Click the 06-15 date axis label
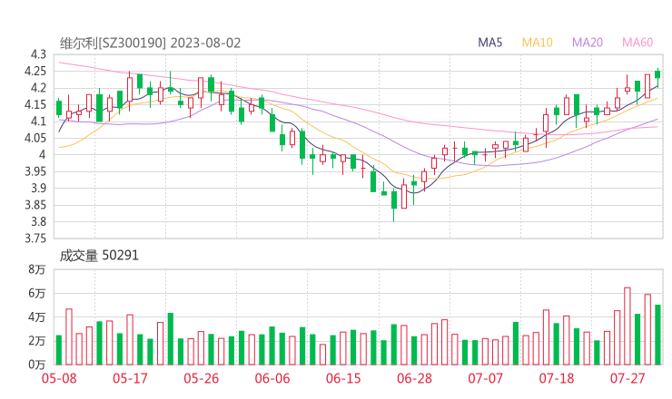 pos(343,378)
